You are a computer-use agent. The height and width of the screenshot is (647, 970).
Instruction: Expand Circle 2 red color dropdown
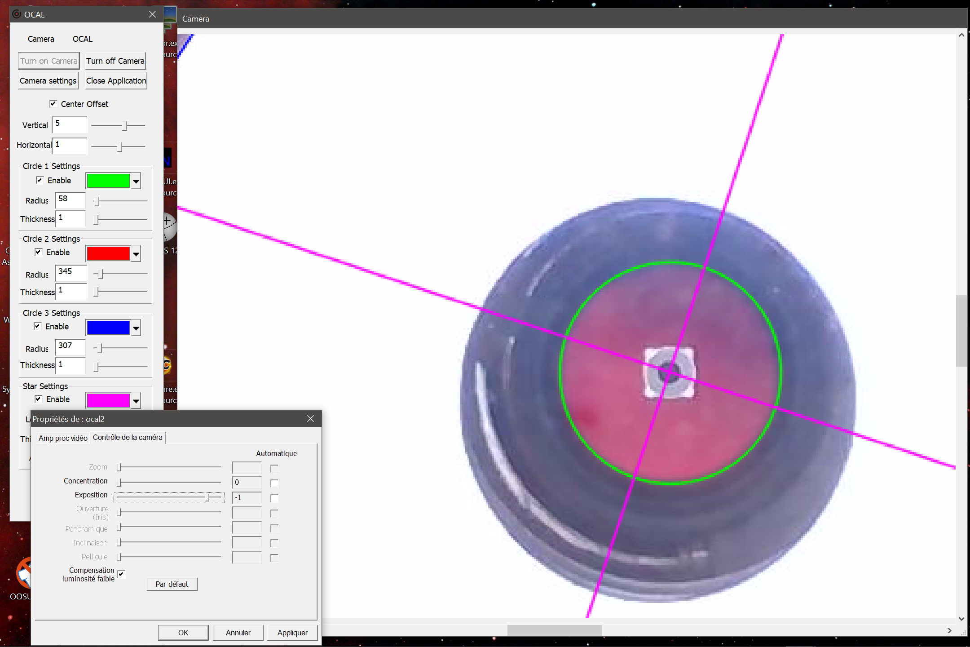pyautogui.click(x=136, y=254)
